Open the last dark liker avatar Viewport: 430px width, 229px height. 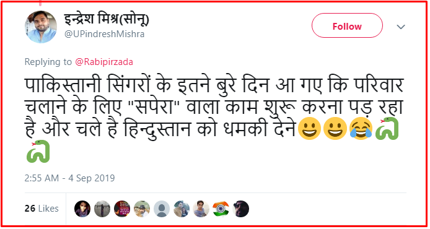[241, 209]
